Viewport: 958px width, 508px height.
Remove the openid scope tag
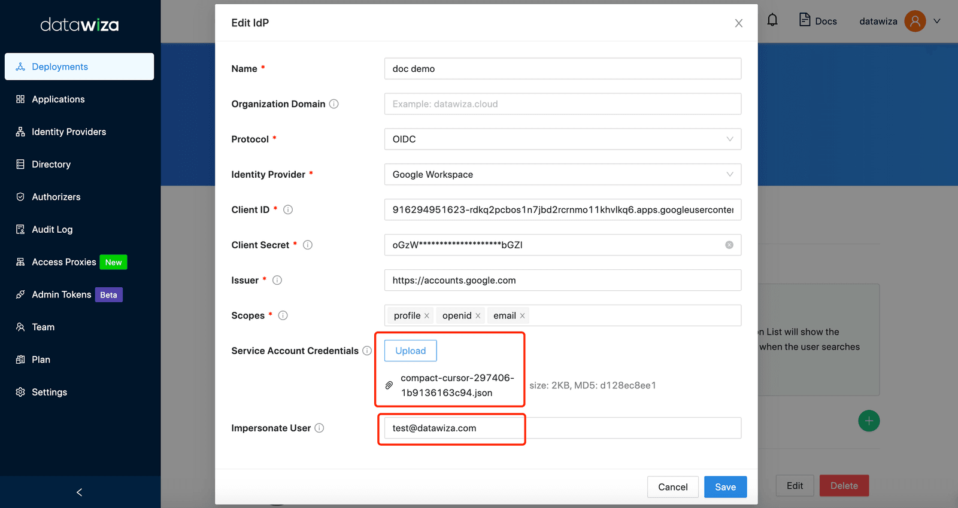[x=478, y=316]
